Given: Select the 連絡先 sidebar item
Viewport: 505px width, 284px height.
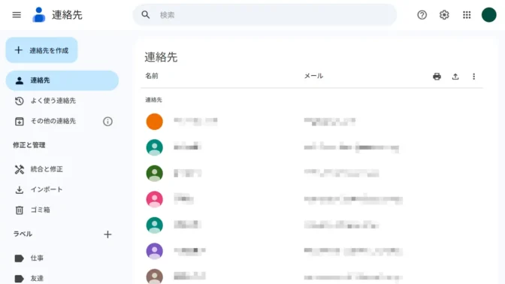Looking at the screenshot, I should [x=62, y=80].
